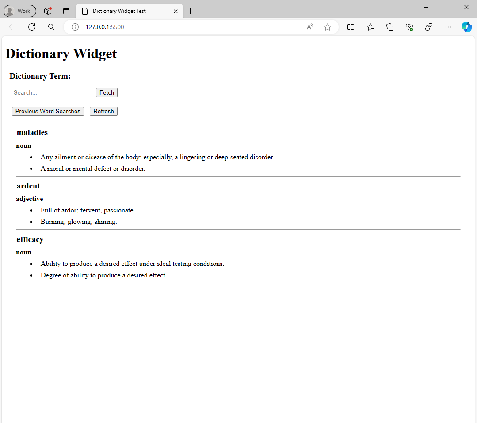Open the Collections icon
Viewport: 477px width, 423px height.
coord(390,27)
